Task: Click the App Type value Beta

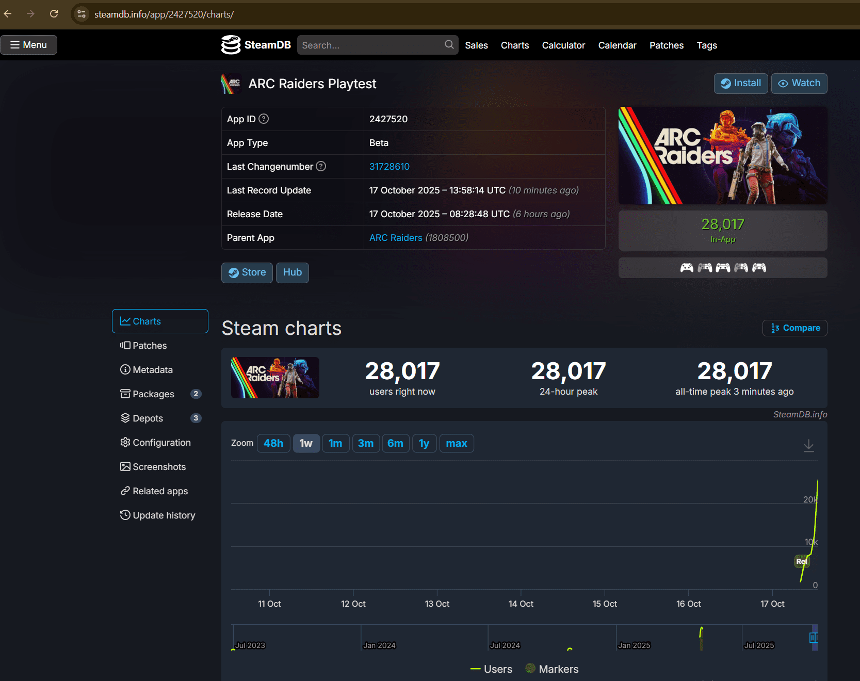Action: (x=379, y=143)
